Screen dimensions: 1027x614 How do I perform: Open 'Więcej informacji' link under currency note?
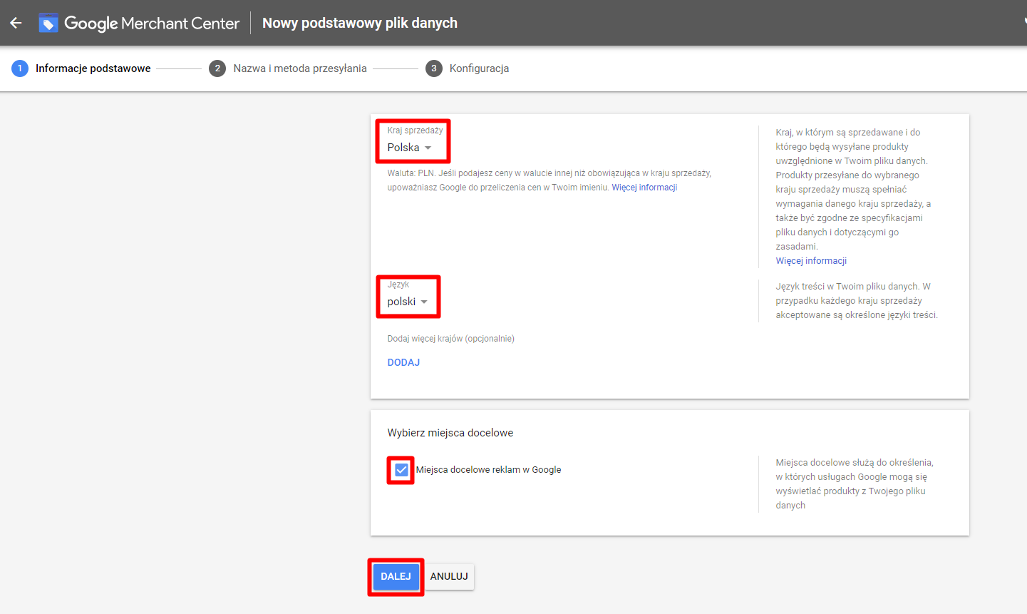coord(644,188)
